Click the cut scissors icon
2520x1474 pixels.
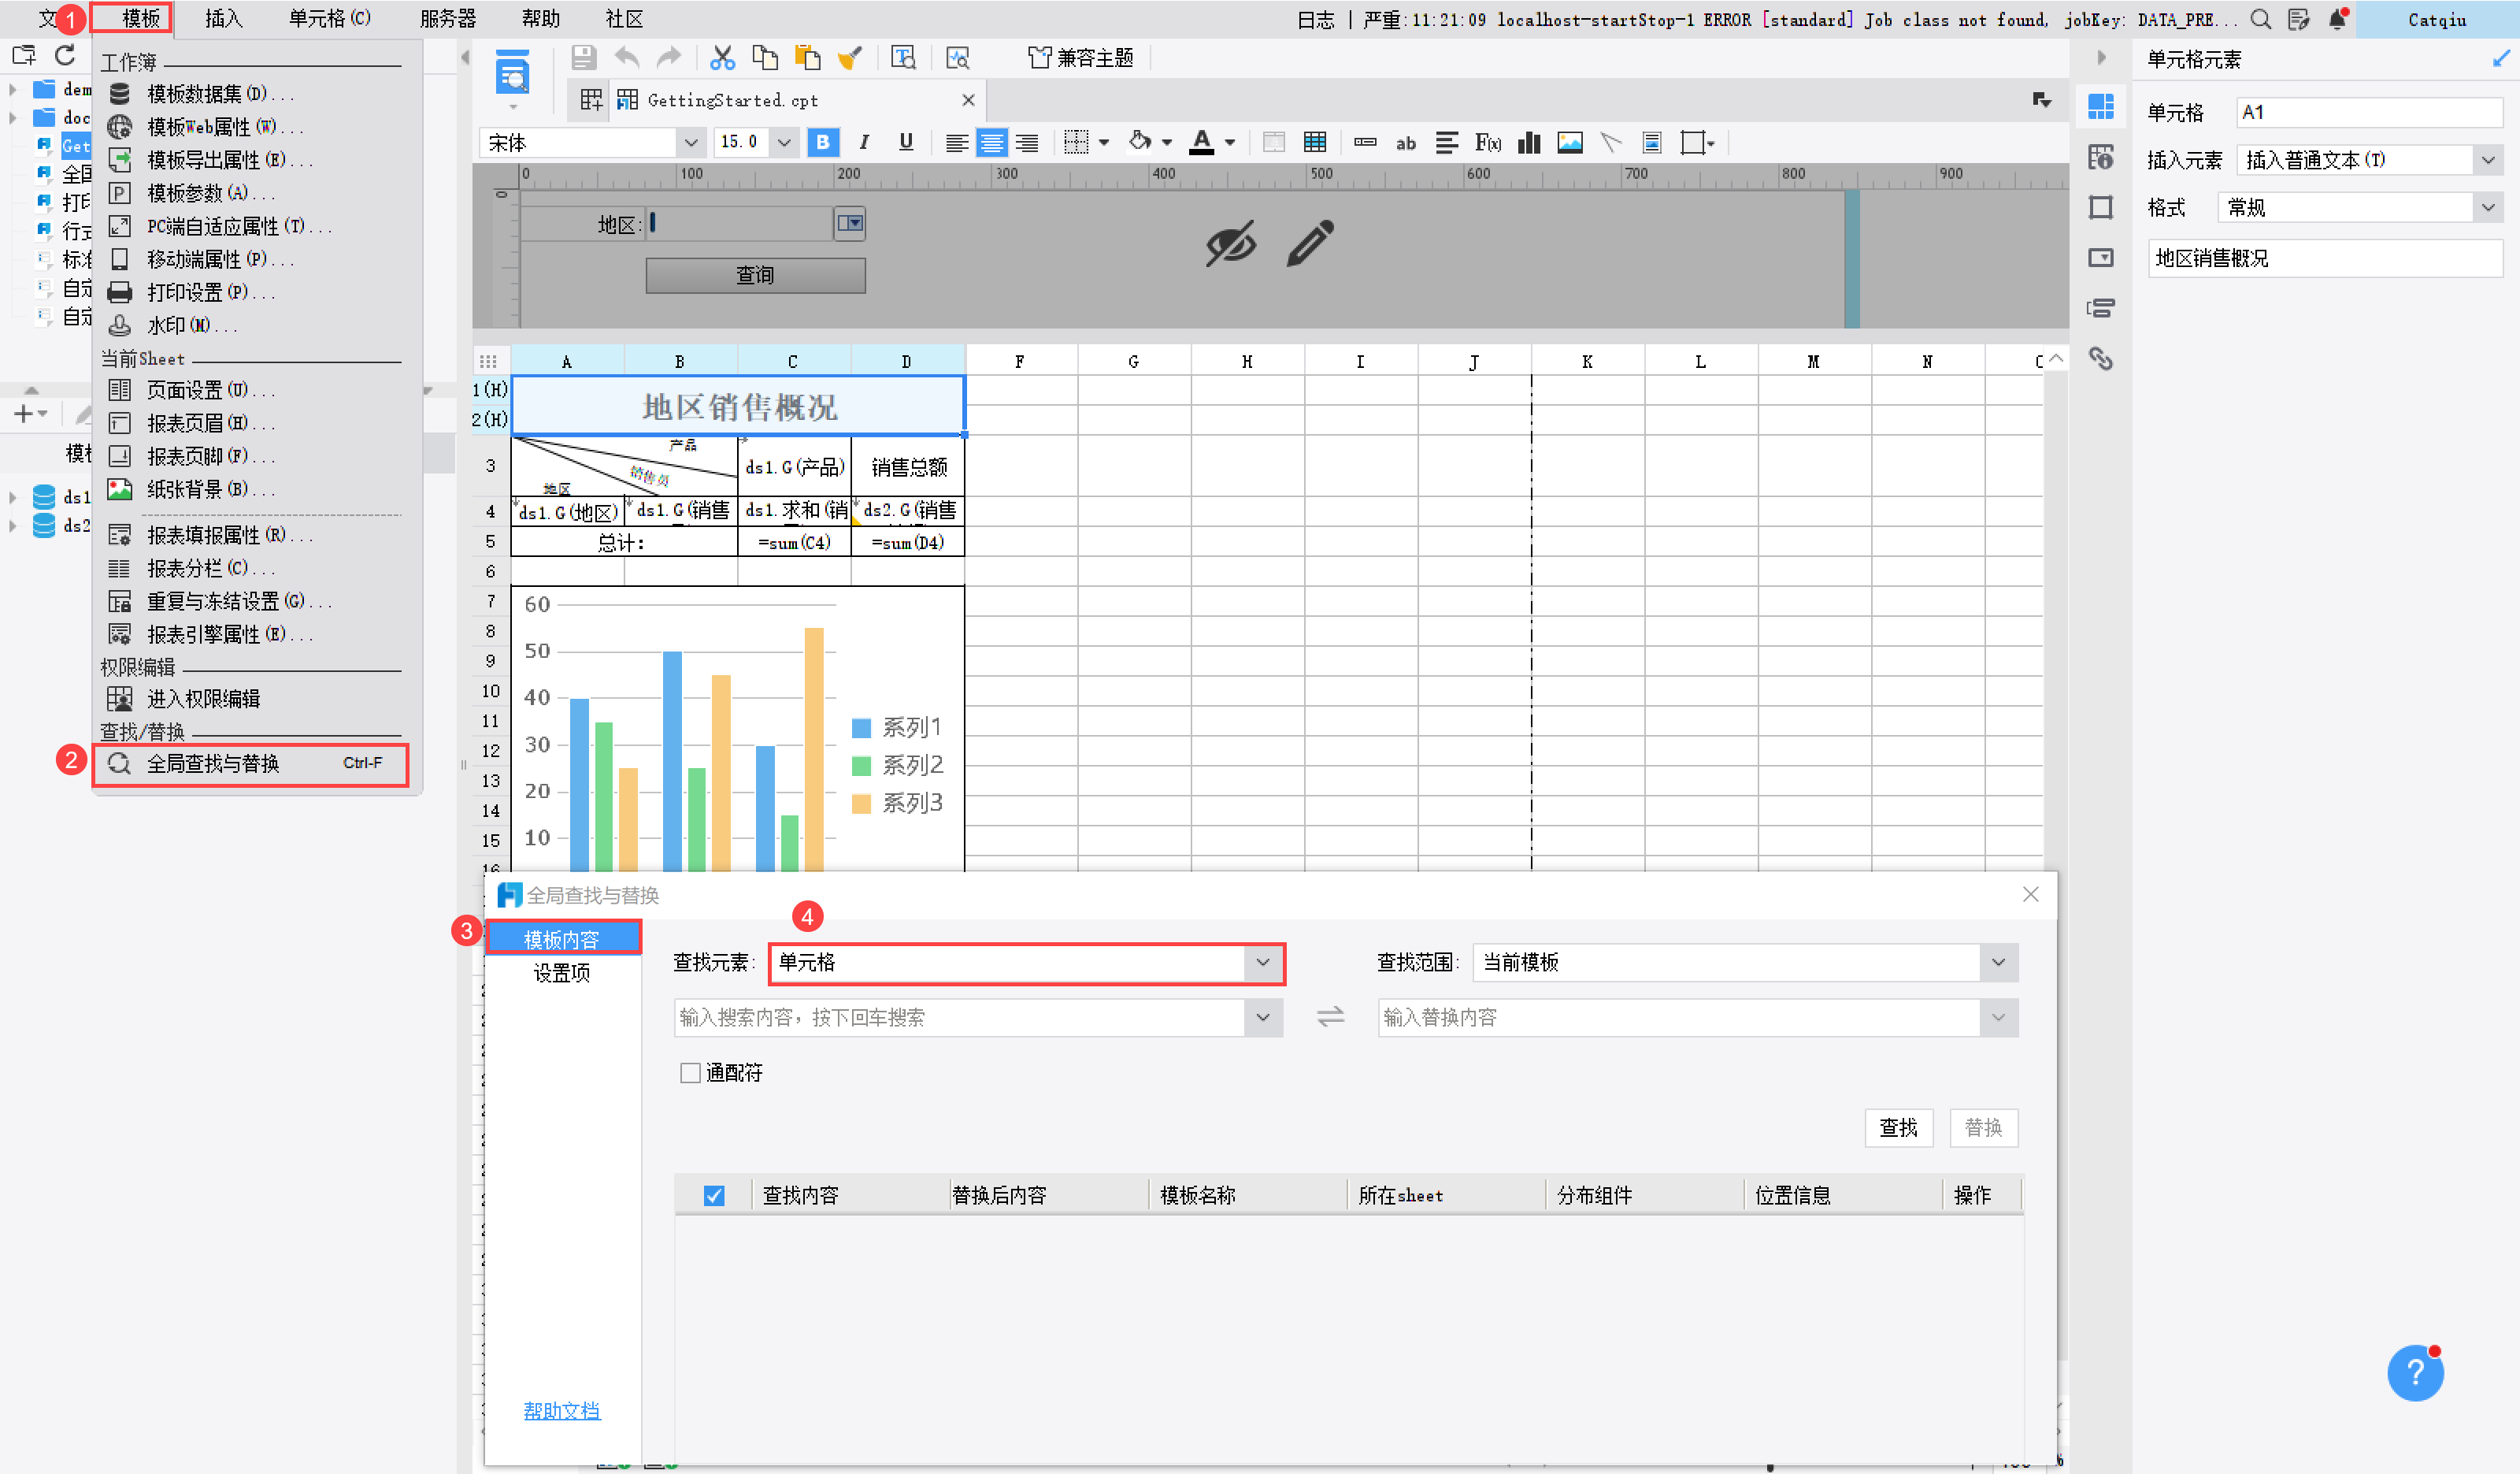coord(722,58)
